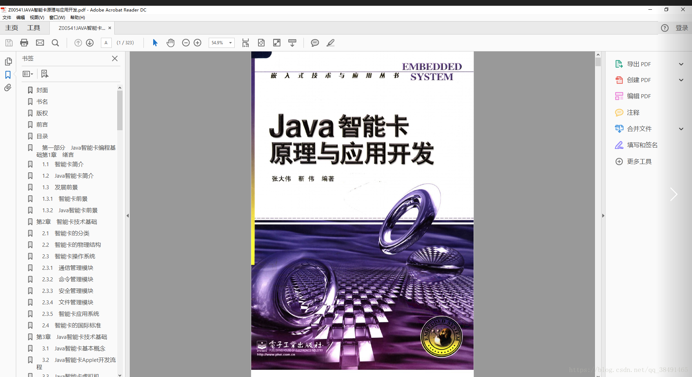Open the 帮助(H) menu

pyautogui.click(x=77, y=17)
